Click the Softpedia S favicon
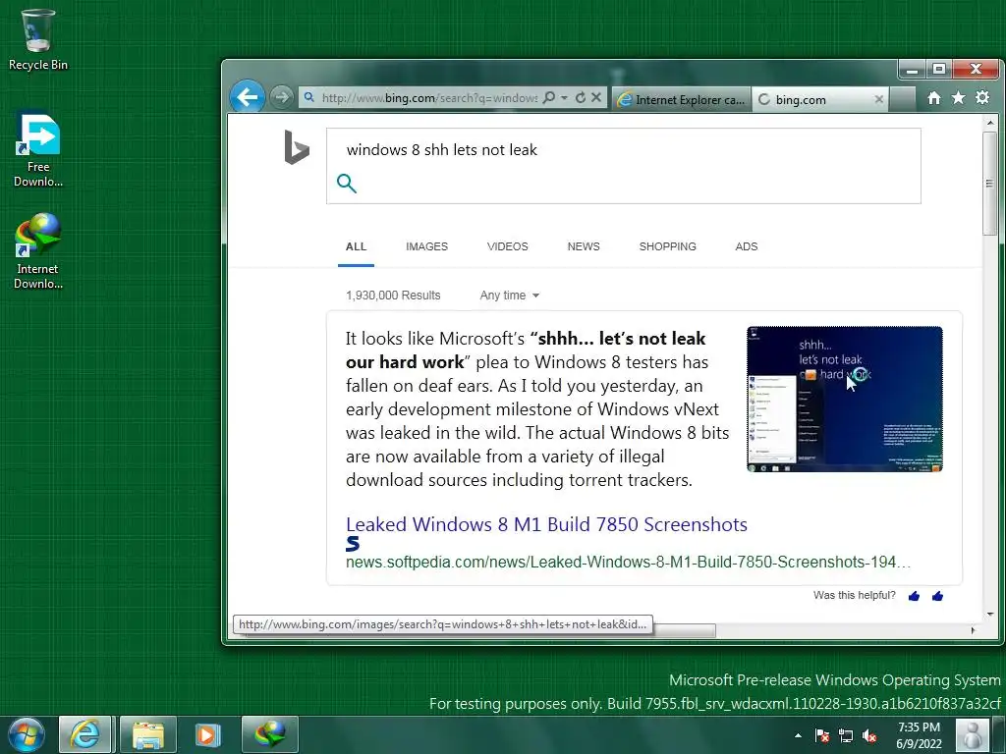Screen dimensions: 1006x754 (x=353, y=544)
